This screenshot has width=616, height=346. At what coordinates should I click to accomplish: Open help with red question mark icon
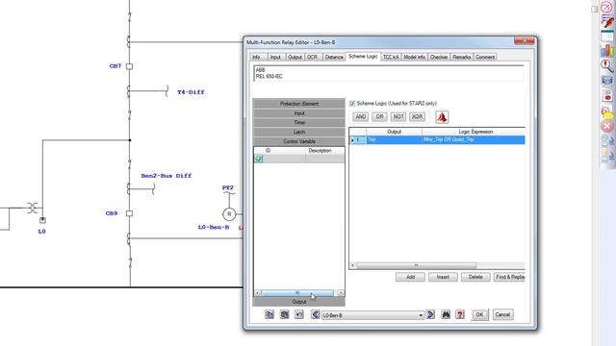[460, 314]
